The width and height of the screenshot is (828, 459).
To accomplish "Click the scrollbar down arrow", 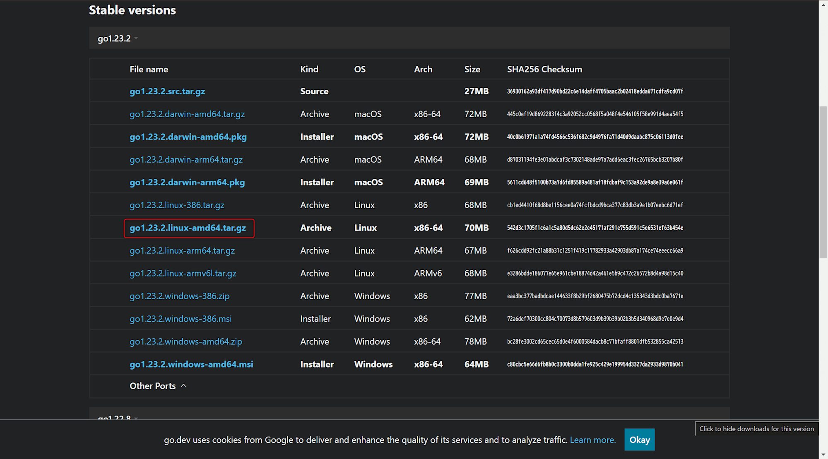I will click(x=823, y=455).
